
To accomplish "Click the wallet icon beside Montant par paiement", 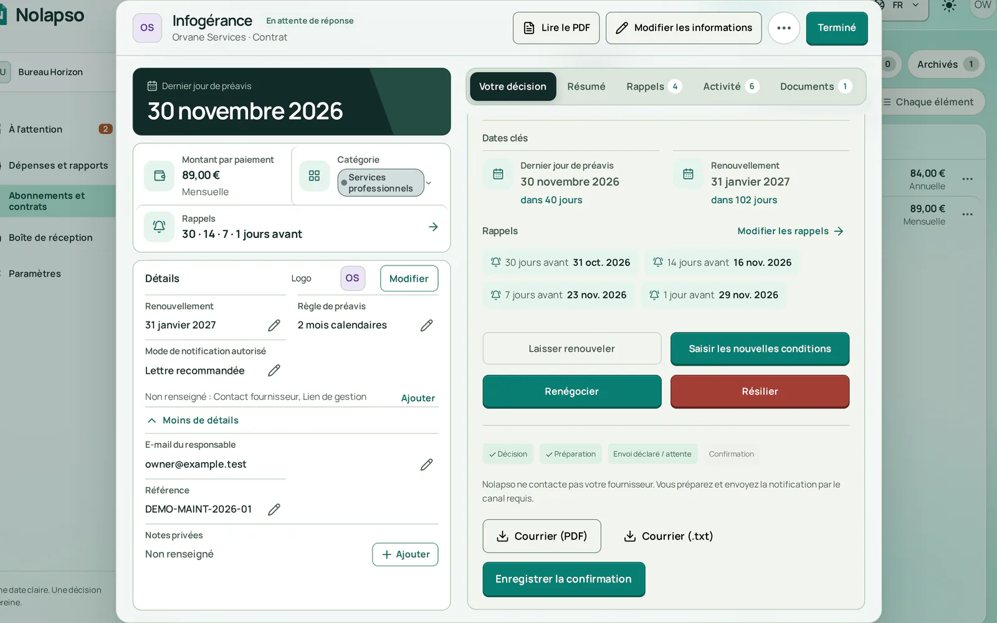I will point(160,176).
